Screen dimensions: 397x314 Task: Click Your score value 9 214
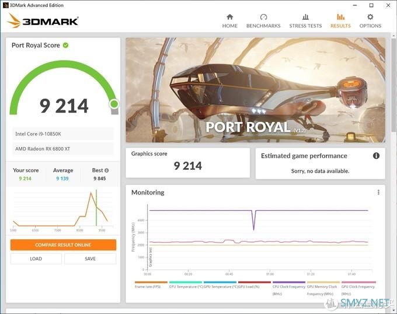pyautogui.click(x=25, y=179)
